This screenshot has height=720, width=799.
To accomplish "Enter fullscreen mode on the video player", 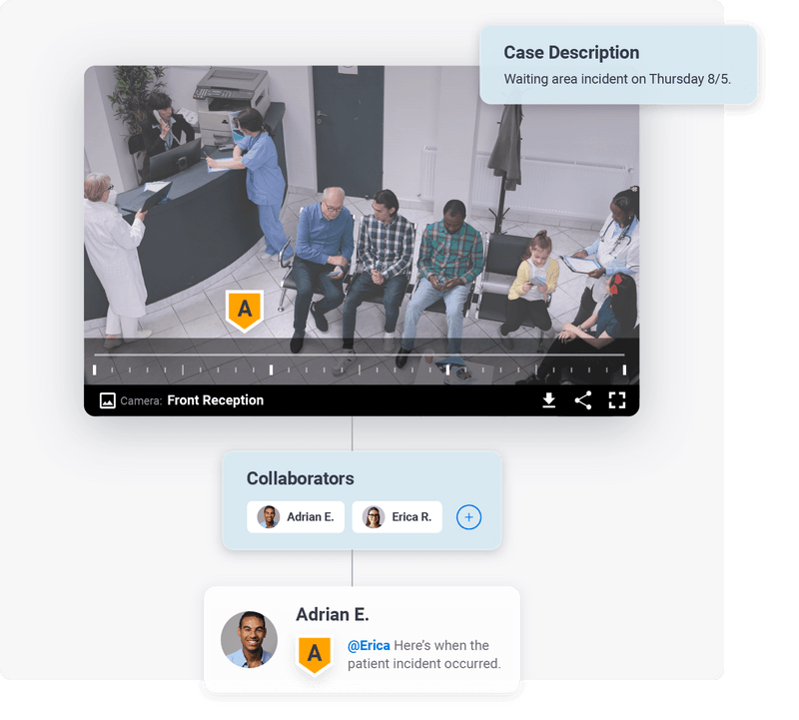I will click(x=618, y=399).
